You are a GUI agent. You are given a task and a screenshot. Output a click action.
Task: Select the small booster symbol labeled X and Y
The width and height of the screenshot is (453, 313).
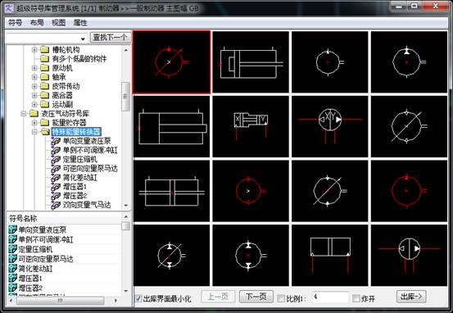click(x=251, y=126)
